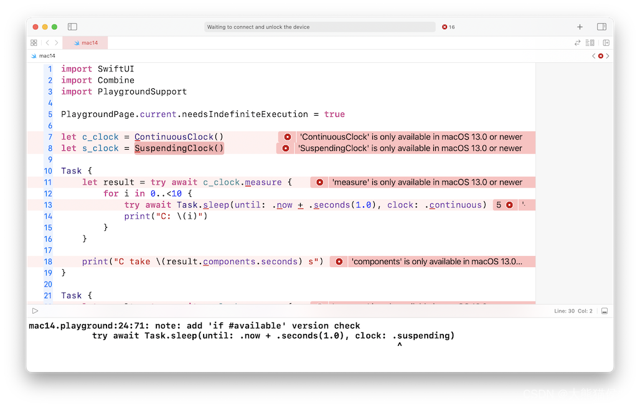Jump to previous issue chevron
Screen dimensions: 640x407
[593, 56]
